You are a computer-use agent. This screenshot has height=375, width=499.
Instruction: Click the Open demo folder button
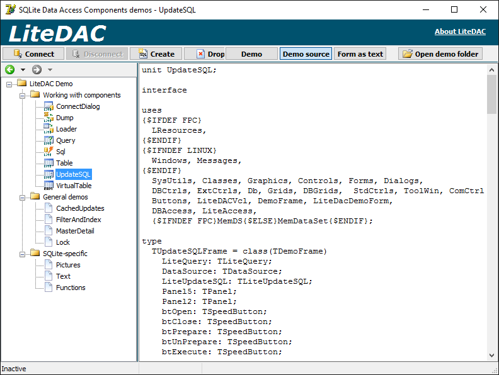(441, 54)
